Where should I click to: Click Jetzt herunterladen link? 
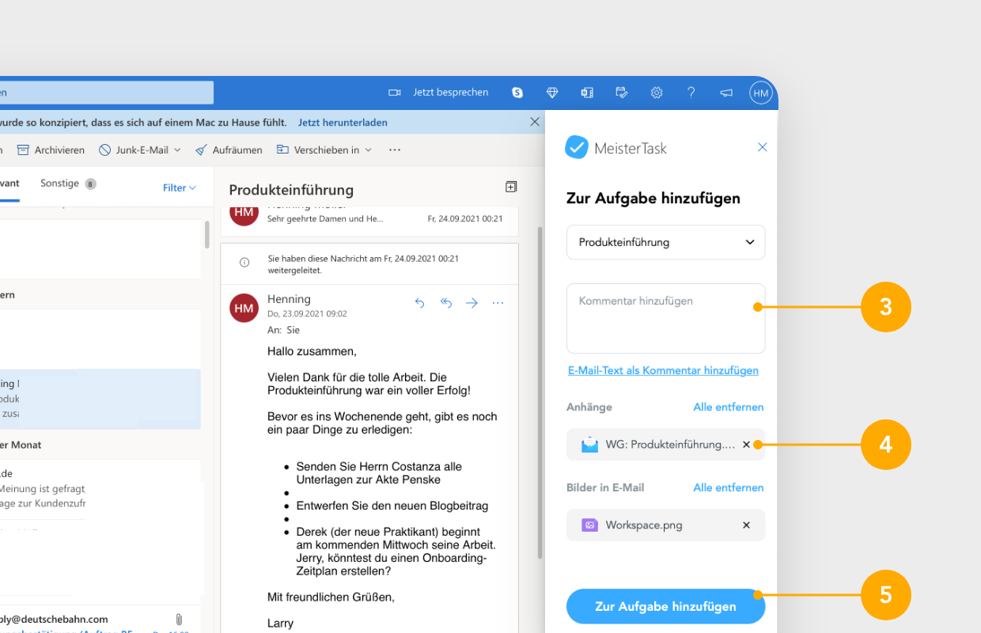coord(343,123)
